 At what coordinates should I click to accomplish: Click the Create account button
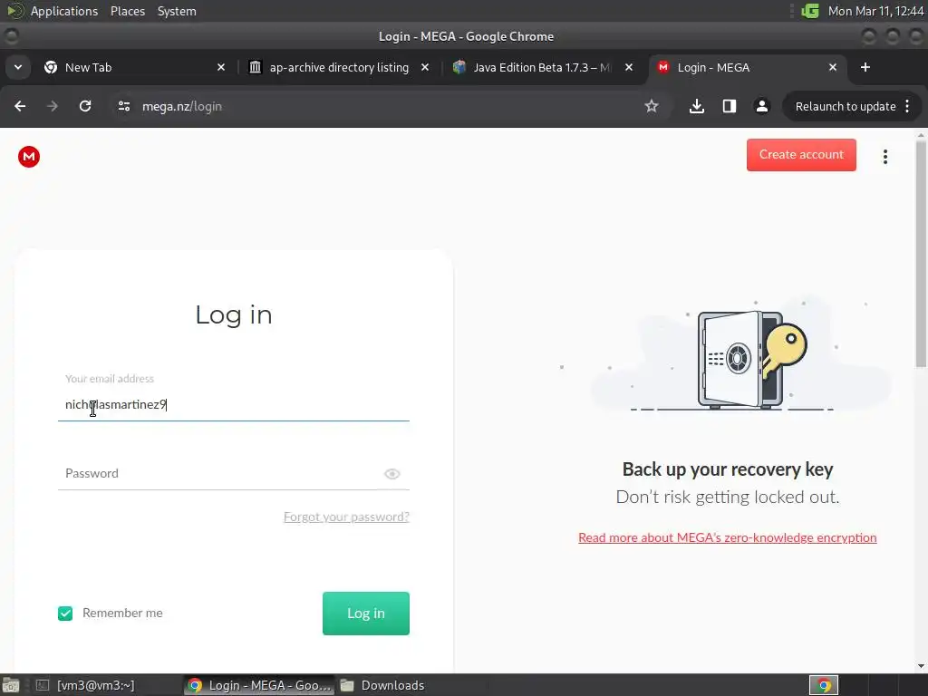coord(801,154)
